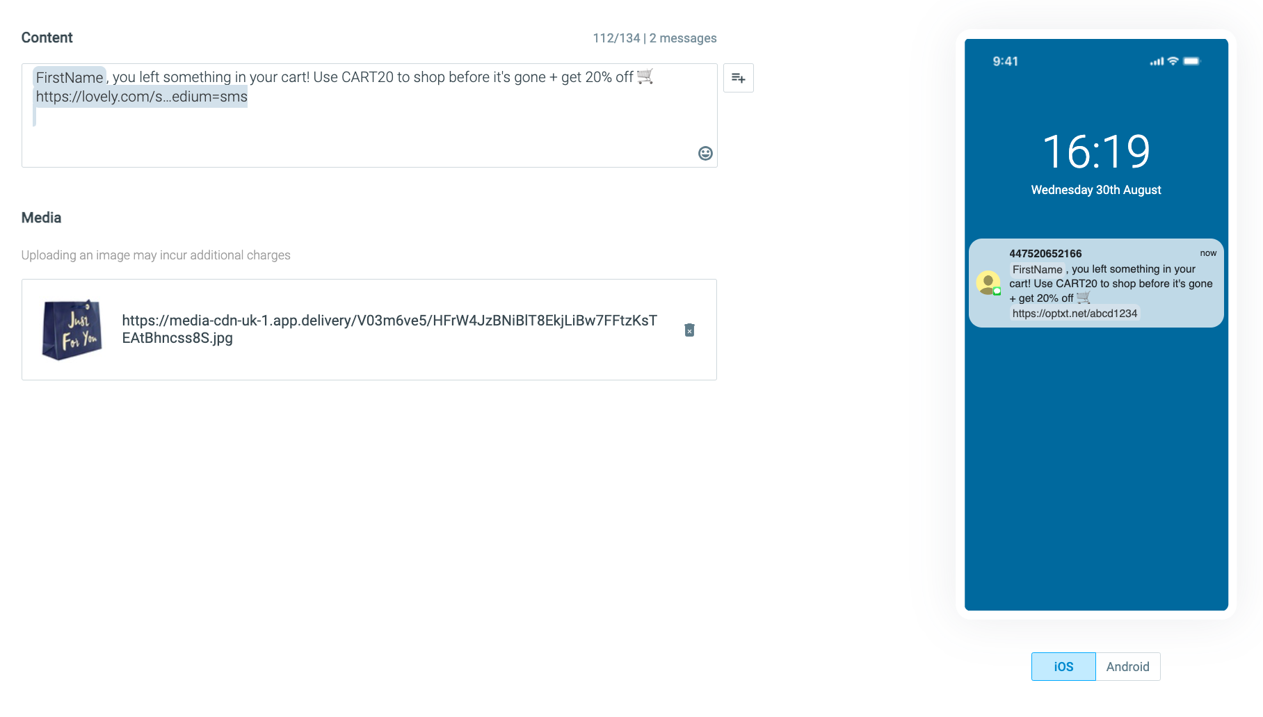1263x717 pixels.
Task: Click the battery icon in phone status bar
Action: coord(1192,61)
